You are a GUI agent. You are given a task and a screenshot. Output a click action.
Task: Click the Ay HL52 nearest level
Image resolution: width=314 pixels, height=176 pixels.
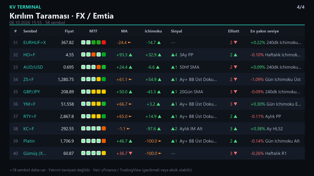pyautogui.click(x=274, y=129)
